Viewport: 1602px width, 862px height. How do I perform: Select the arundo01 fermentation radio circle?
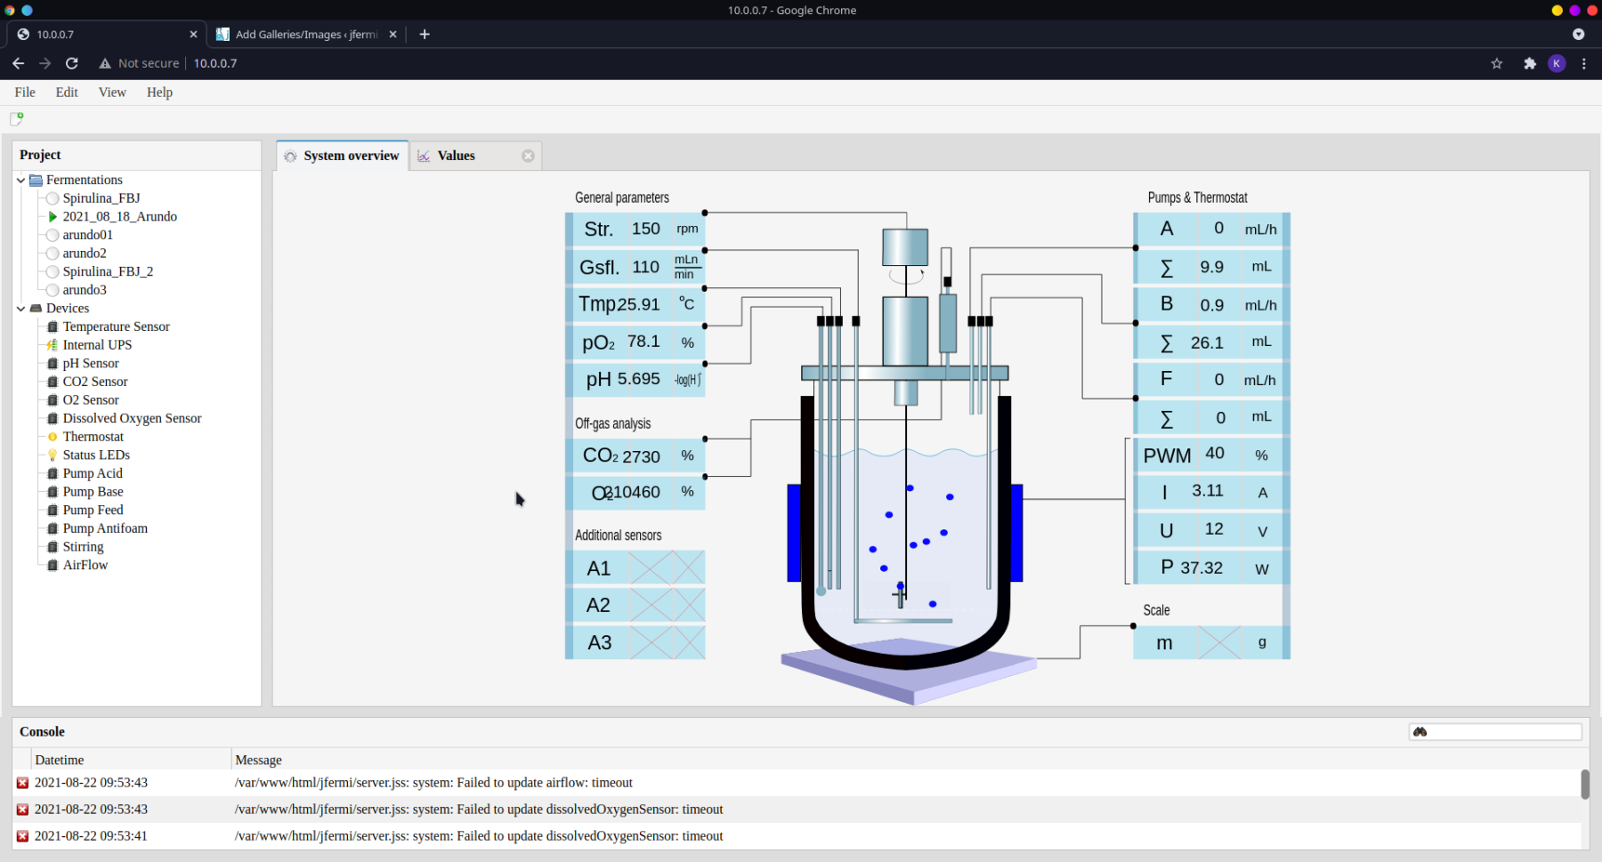point(53,235)
